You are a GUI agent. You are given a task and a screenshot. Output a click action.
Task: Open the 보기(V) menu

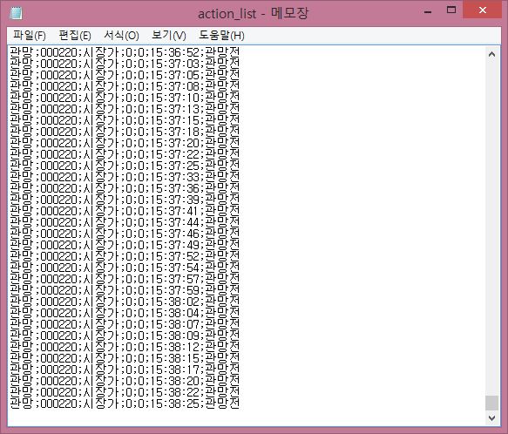coord(169,36)
